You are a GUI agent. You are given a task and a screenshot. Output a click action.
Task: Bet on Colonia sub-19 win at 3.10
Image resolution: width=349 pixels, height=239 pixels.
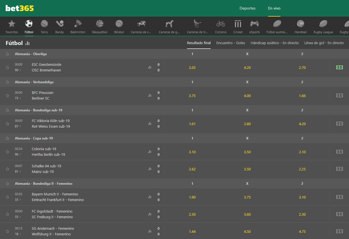pyautogui.click(x=192, y=152)
